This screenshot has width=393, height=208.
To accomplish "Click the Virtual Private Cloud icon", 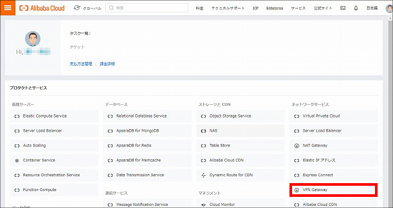I will (297, 116).
